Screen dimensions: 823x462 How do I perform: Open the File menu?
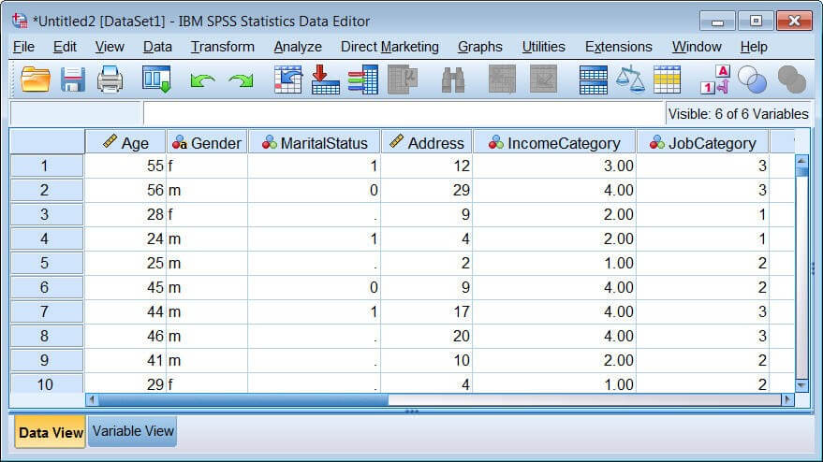pyautogui.click(x=23, y=47)
